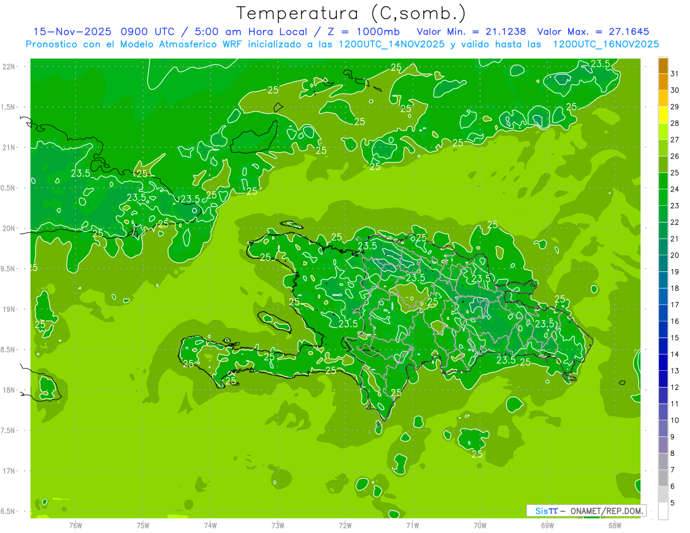Click the '17N' latitude axis label
The width and height of the screenshot is (690, 533).
[x=10, y=471]
